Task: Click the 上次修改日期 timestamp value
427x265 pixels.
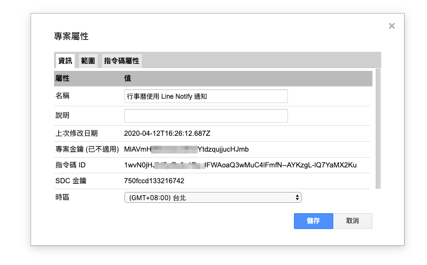Action: [167, 133]
